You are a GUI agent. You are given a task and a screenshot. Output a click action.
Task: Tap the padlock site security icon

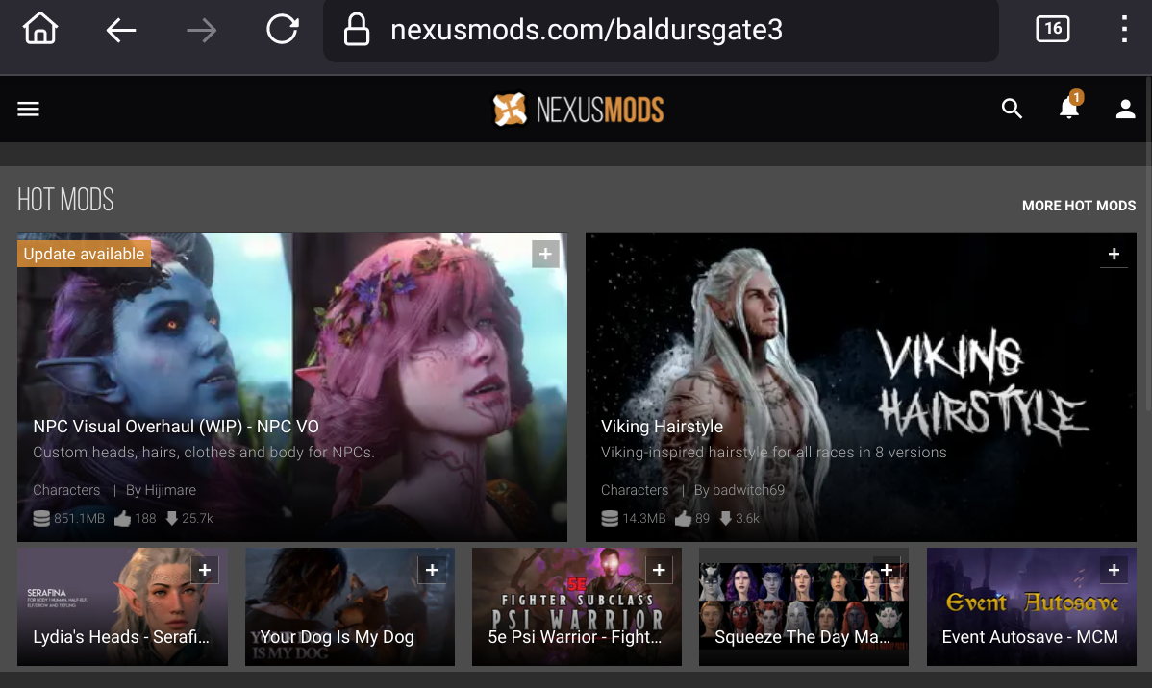pyautogui.click(x=357, y=30)
